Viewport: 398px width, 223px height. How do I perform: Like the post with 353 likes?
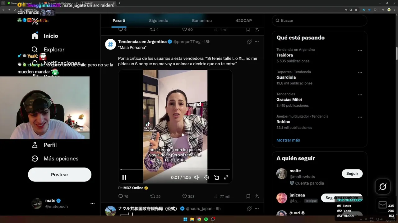click(x=188, y=196)
